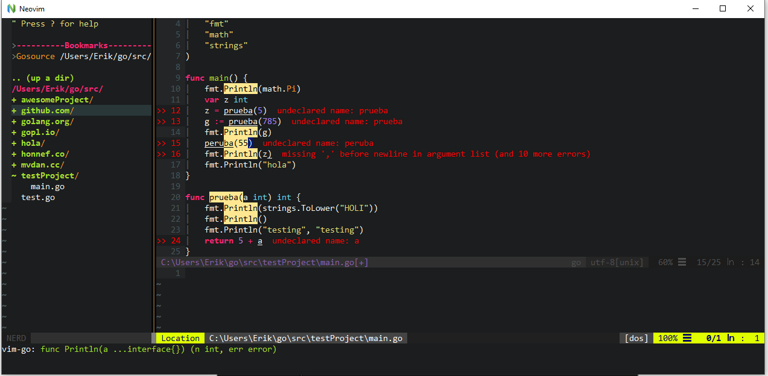Click the NERD label below the sidebar
Viewport: 768px width, 376px height.
[x=16, y=338]
